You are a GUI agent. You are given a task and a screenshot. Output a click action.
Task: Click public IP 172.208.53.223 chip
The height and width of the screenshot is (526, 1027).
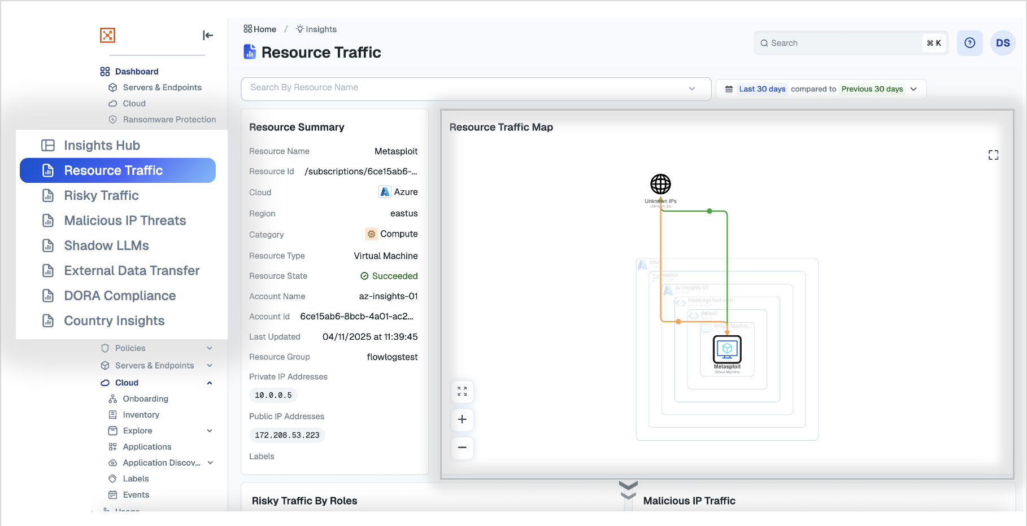tap(287, 435)
